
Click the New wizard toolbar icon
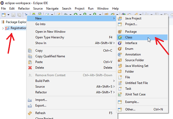(x=4, y=15)
